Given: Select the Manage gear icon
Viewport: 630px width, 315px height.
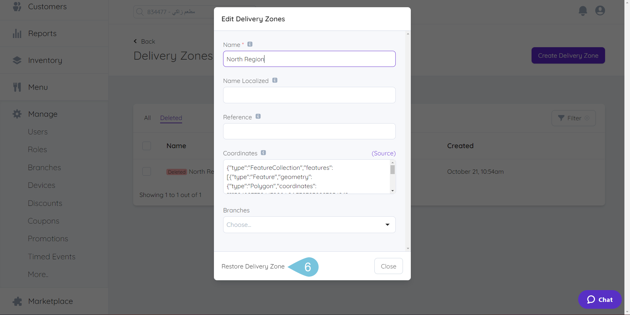Looking at the screenshot, I should coord(17,114).
